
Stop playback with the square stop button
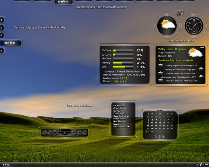[55, 132]
